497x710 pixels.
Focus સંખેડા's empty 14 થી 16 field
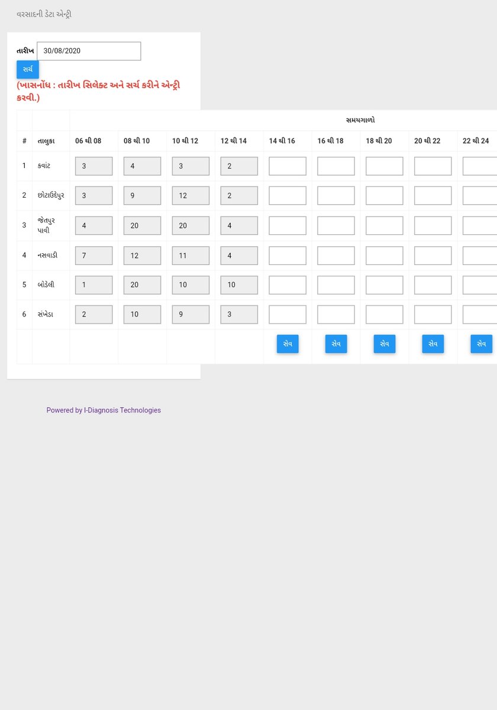[x=288, y=314]
